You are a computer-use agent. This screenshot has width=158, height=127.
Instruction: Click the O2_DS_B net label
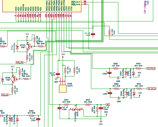(151, 89)
